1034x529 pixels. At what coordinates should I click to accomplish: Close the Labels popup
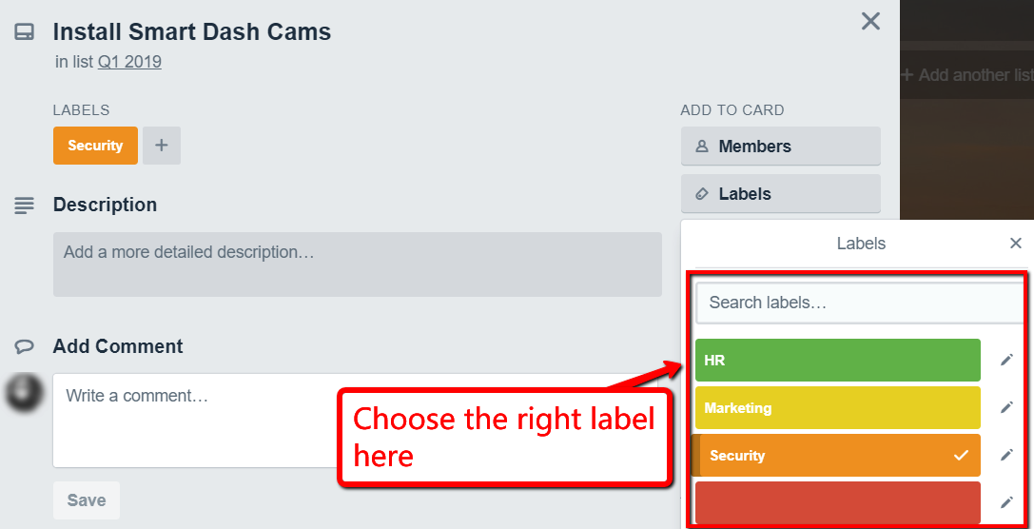(x=1015, y=244)
